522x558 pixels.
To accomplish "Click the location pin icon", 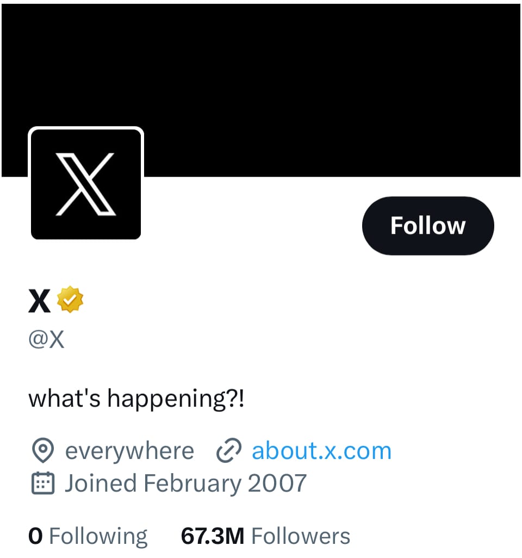I will click(43, 450).
